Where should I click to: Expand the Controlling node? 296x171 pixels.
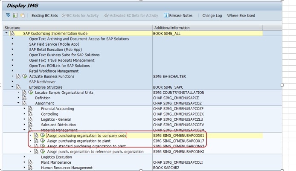point(24,114)
